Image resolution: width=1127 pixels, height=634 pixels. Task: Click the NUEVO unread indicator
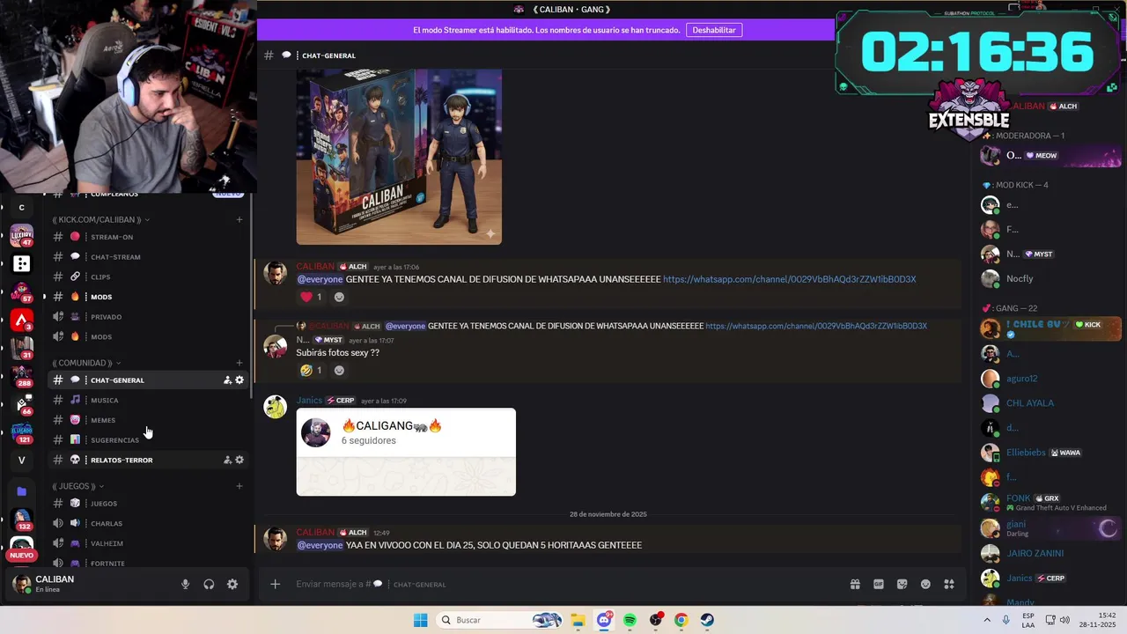click(x=21, y=556)
